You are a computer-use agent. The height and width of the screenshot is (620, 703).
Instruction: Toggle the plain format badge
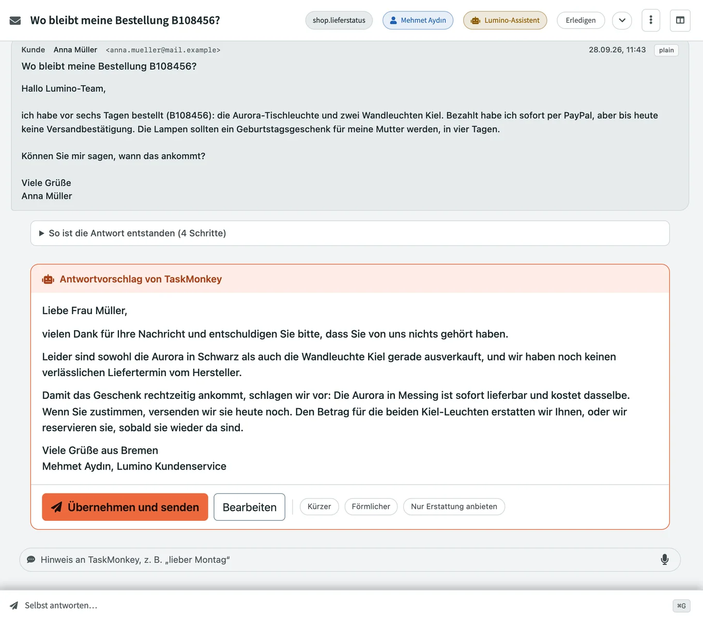(666, 50)
